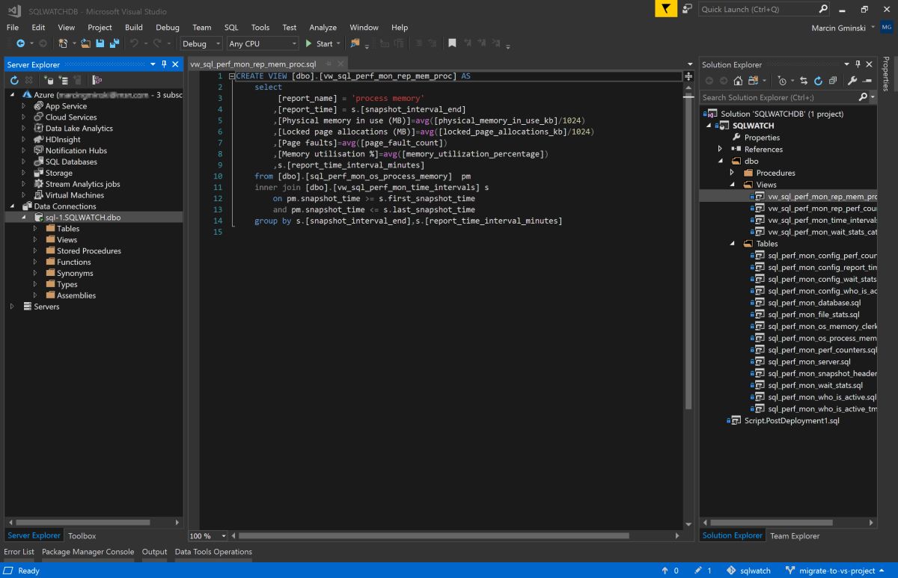The height and width of the screenshot is (578, 898).
Task: Open the Package Manager Console panel
Action: tap(88, 552)
